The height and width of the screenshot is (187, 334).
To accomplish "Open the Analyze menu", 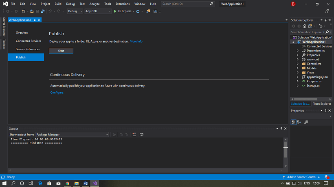I will point(94,4).
